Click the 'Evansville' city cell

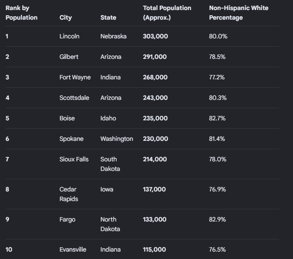[x=73, y=249]
